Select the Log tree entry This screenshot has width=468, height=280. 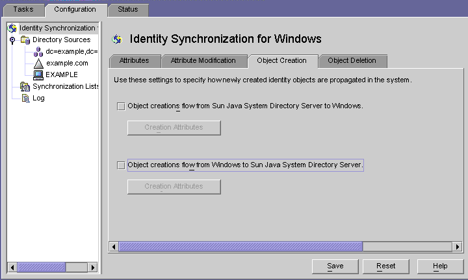(x=38, y=98)
